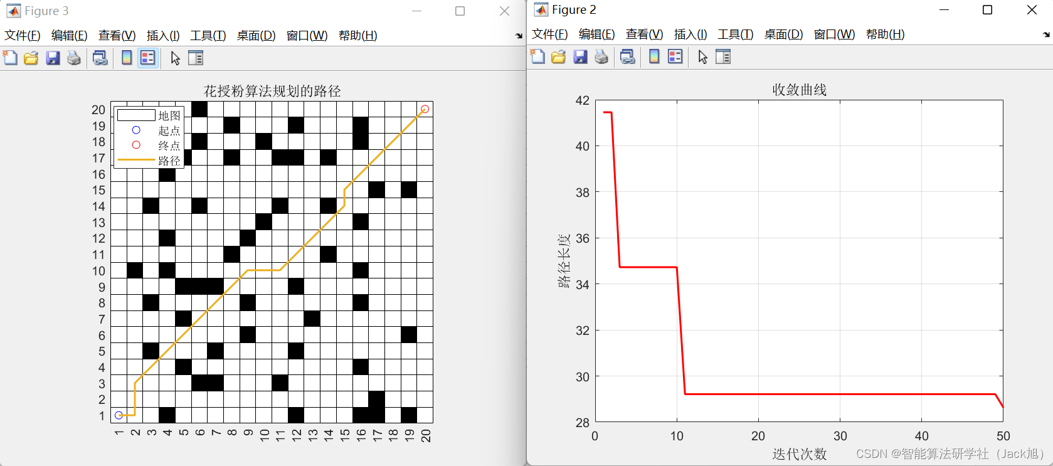Open 文件(F) menu in Figure 2

coord(550,34)
